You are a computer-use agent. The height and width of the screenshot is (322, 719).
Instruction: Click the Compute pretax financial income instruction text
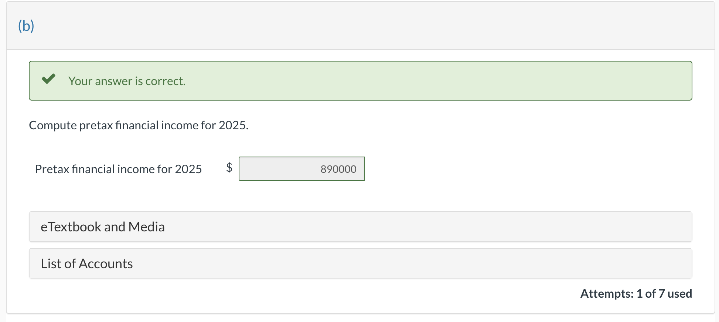139,125
